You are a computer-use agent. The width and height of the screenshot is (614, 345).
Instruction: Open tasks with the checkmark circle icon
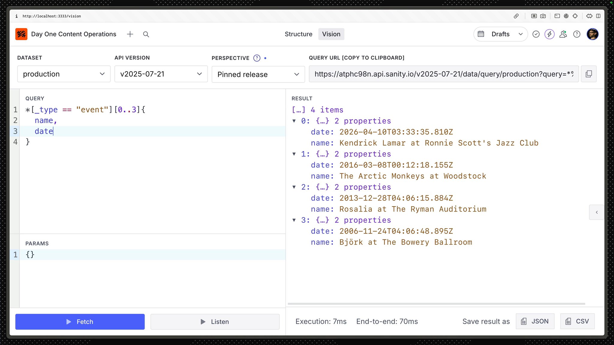coord(536,34)
